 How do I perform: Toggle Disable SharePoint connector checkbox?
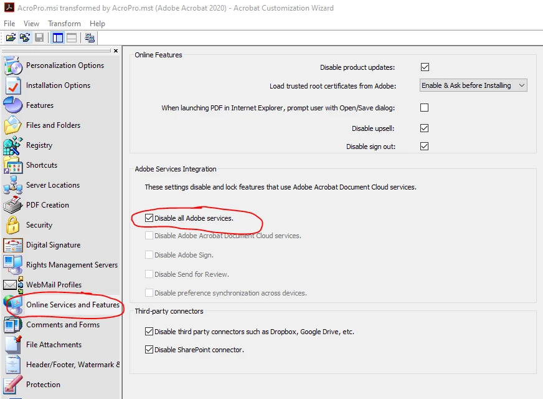[149, 349]
